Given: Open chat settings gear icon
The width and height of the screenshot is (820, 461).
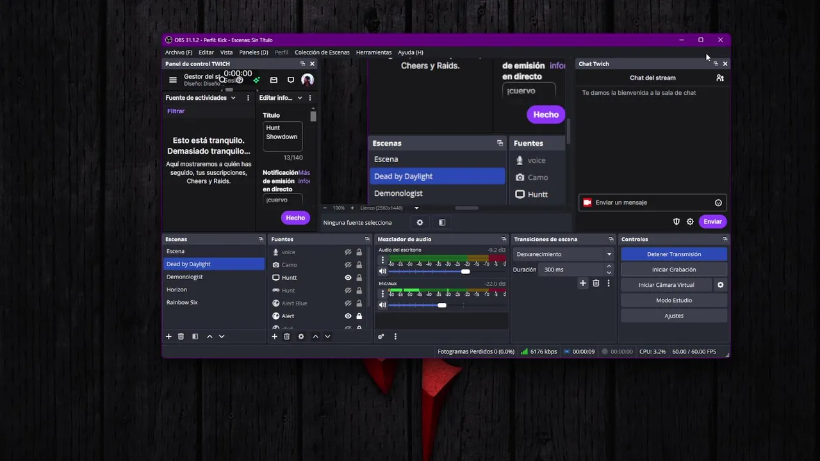Looking at the screenshot, I should point(690,222).
